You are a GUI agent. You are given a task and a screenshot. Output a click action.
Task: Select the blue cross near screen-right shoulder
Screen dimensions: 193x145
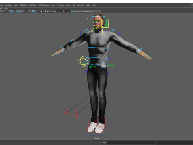click(x=119, y=33)
